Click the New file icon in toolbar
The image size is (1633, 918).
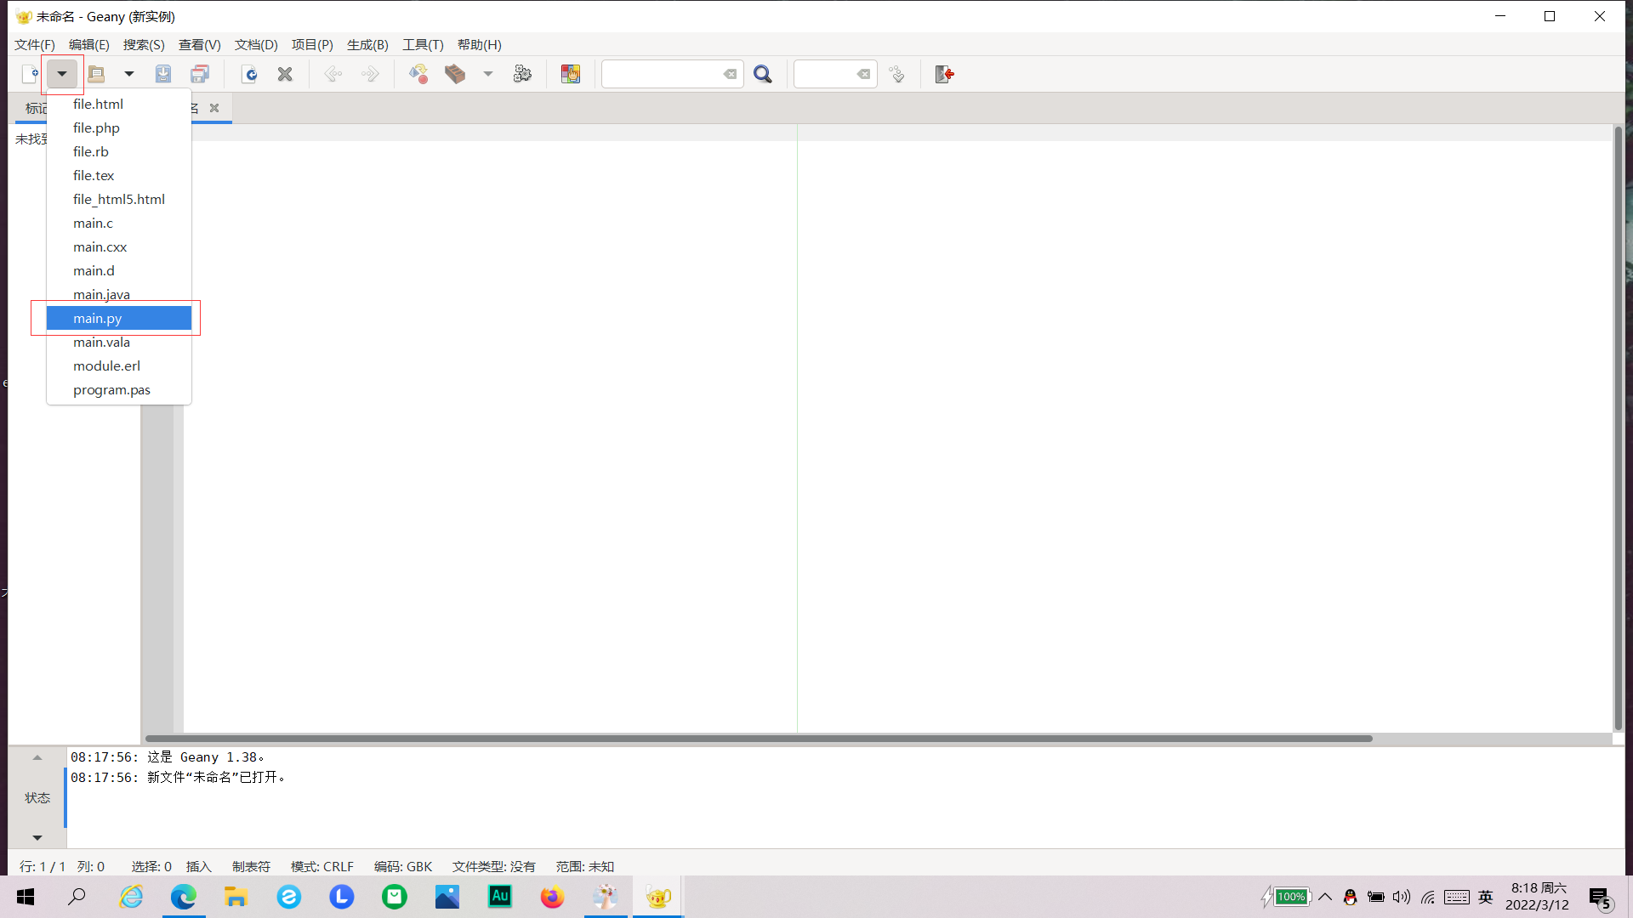30,74
